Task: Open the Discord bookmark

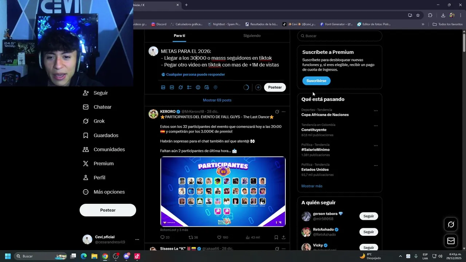Action: tap(159, 24)
